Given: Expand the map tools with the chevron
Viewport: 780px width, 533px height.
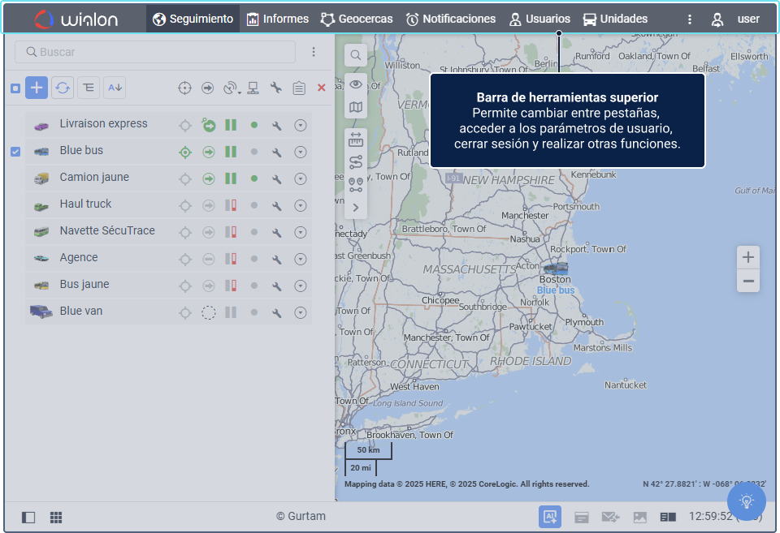Looking at the screenshot, I should click(x=356, y=208).
